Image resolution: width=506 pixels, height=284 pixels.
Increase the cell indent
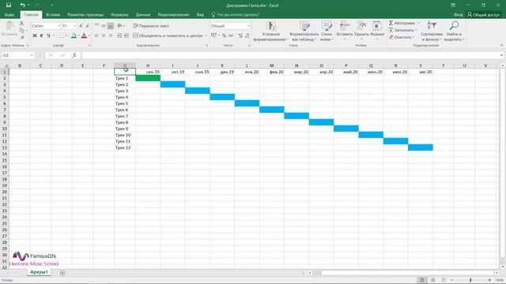click(126, 35)
